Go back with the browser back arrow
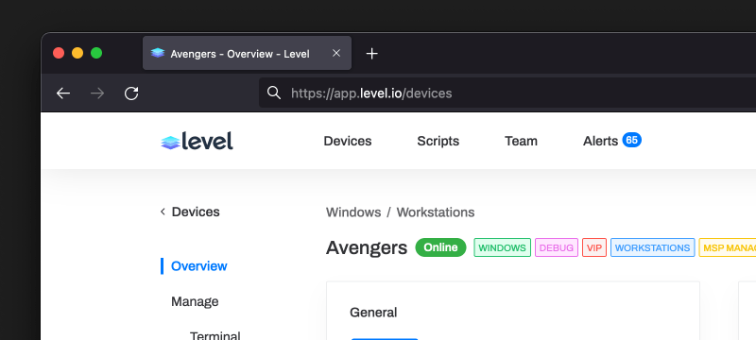The width and height of the screenshot is (756, 340). pos(63,93)
